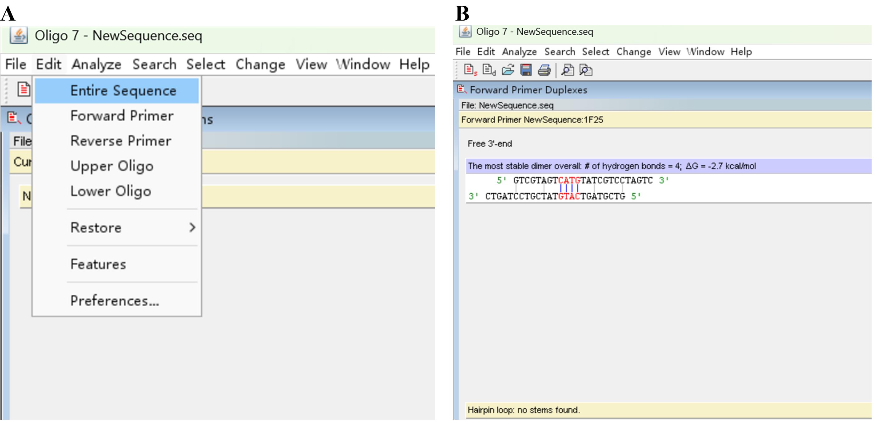Click the Hairpin loop no stems found row
The image size is (883, 421).
pos(523,410)
